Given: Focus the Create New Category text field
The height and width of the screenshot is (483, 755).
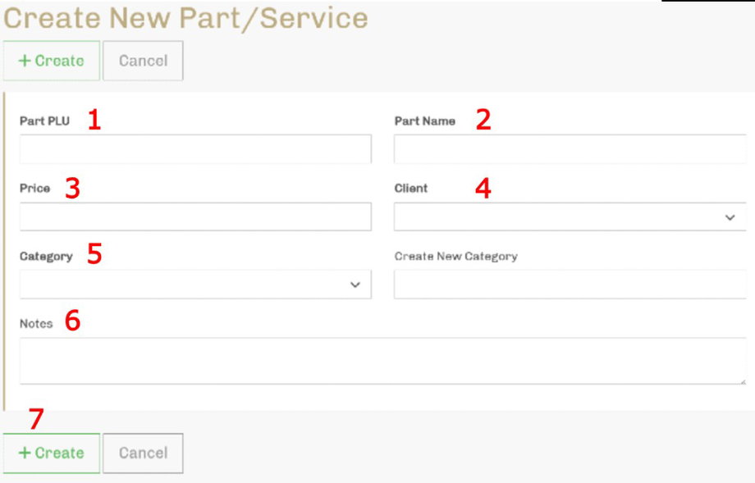Looking at the screenshot, I should click(570, 285).
